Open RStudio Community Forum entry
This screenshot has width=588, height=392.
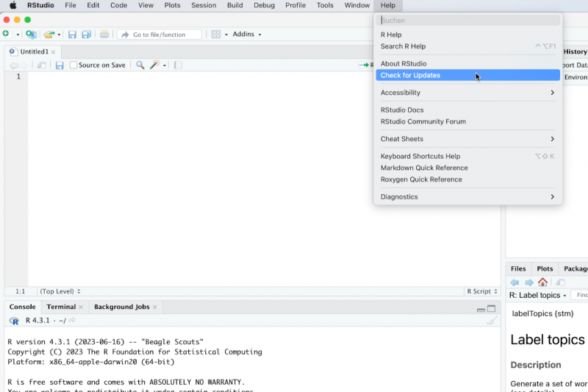point(468,121)
